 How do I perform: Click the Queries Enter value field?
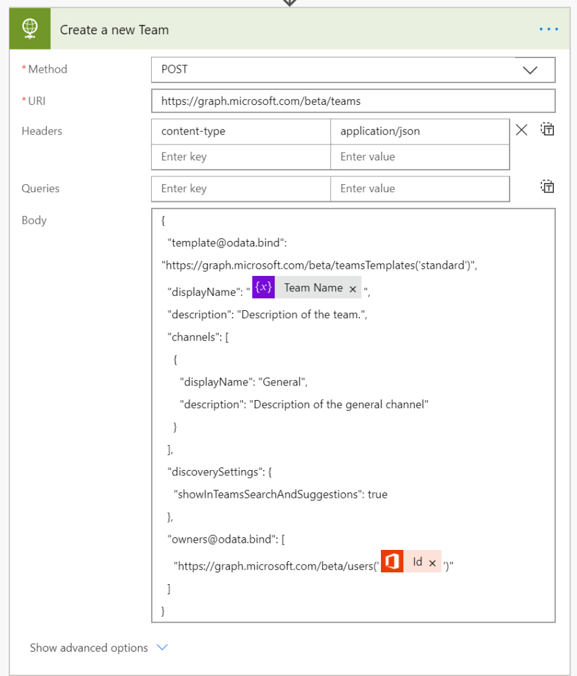419,189
